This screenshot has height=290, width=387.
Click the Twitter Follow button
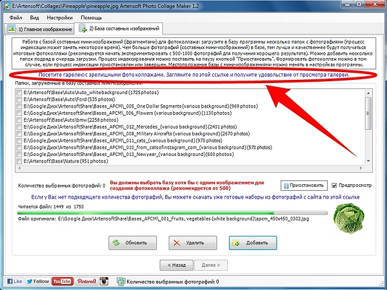click(38, 282)
